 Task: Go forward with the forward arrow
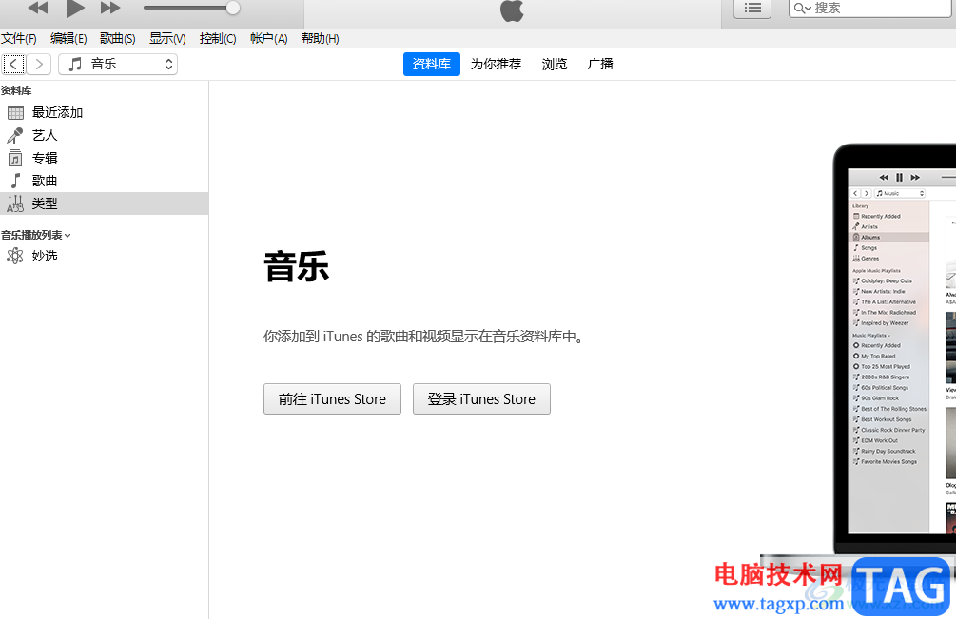pyautogui.click(x=39, y=64)
